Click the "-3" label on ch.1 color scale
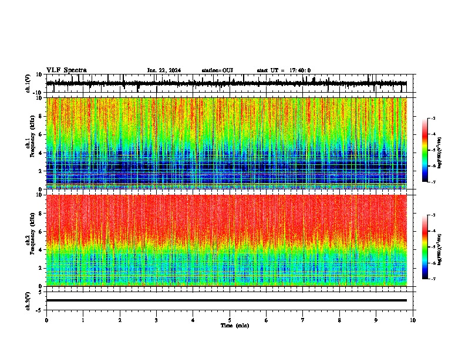465x359 pixels. pyautogui.click(x=433, y=118)
